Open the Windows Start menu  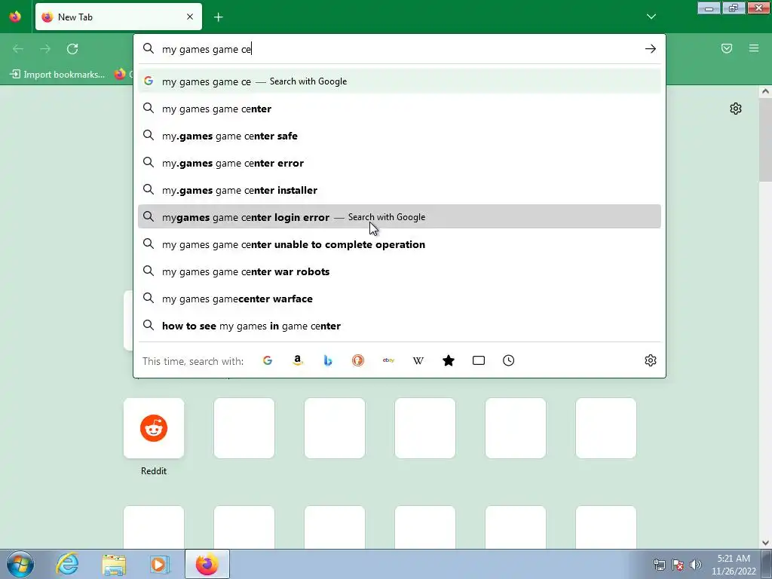click(x=20, y=564)
